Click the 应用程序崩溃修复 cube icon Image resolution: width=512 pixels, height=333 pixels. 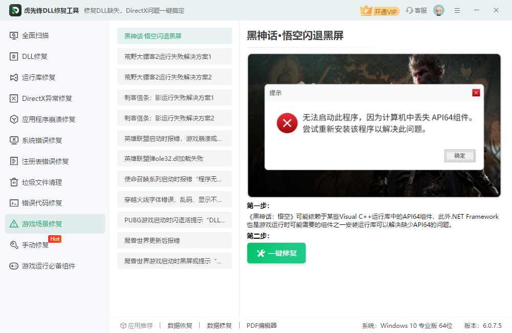coord(14,119)
